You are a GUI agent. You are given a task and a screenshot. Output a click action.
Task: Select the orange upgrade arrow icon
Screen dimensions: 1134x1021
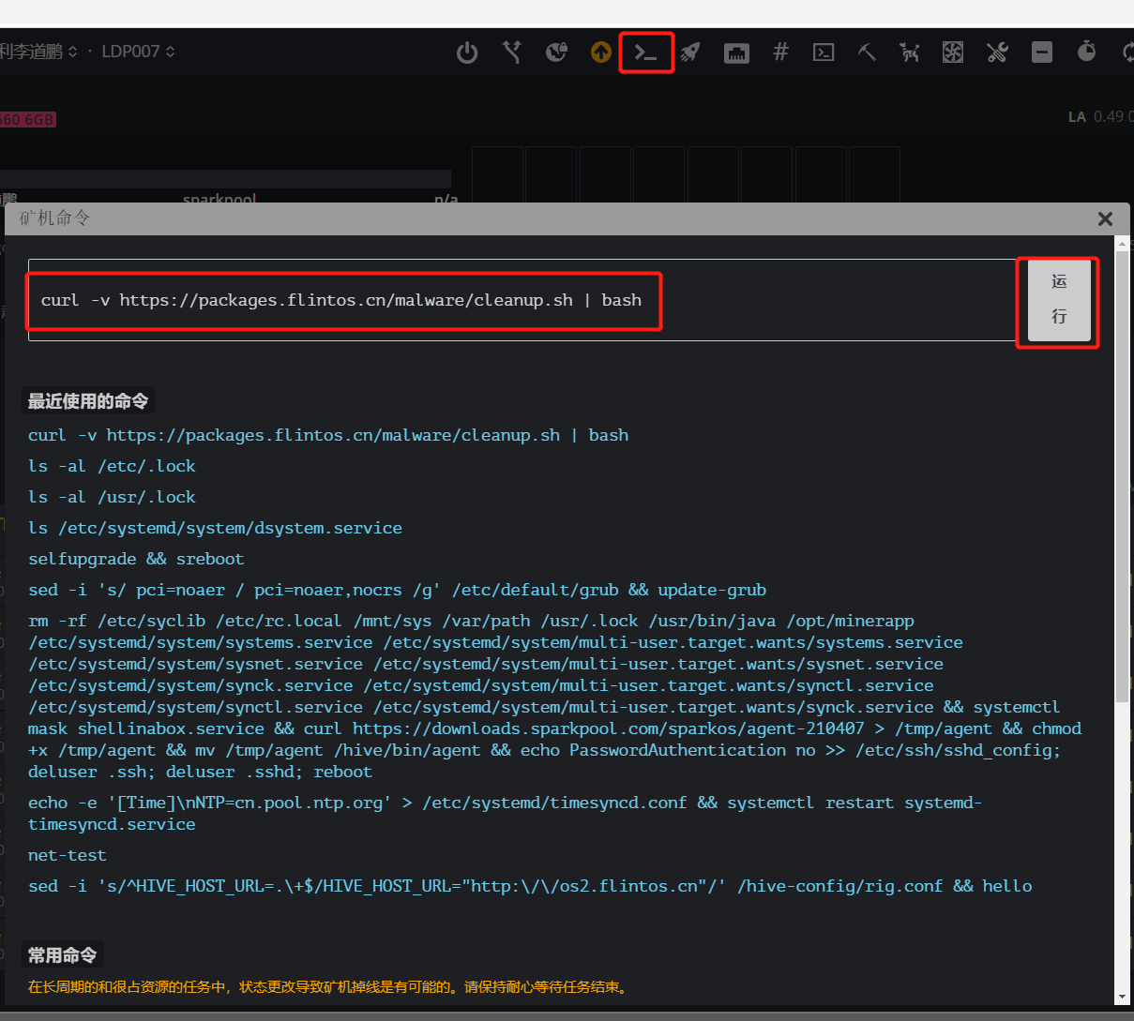600,52
